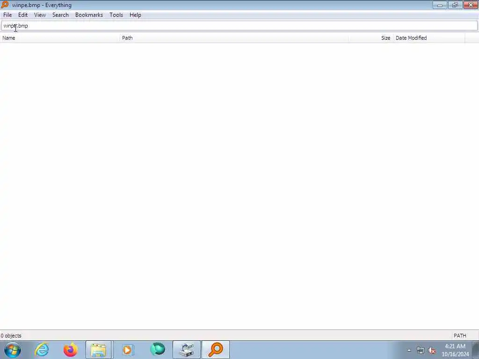Open the Tools menu
The image size is (479, 359).
pyautogui.click(x=116, y=15)
